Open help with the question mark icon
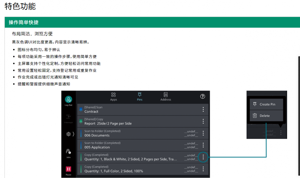The height and width of the screenshot is (178, 300). (x=202, y=96)
